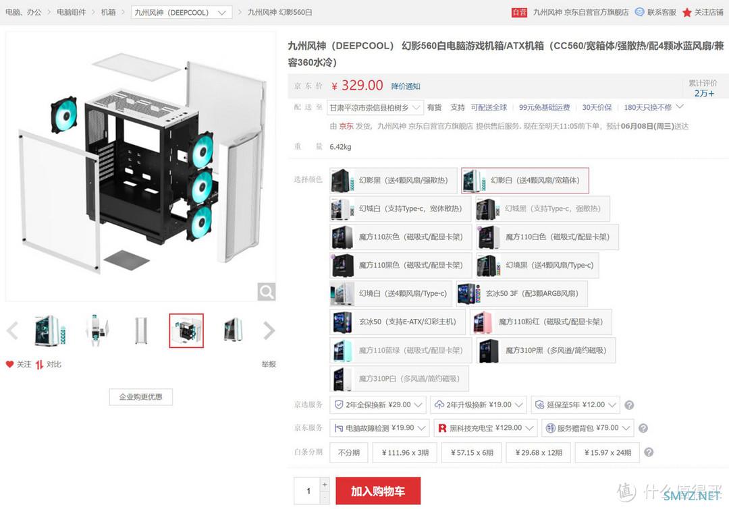Click the help icon beside 京东服务 options

(x=643, y=428)
